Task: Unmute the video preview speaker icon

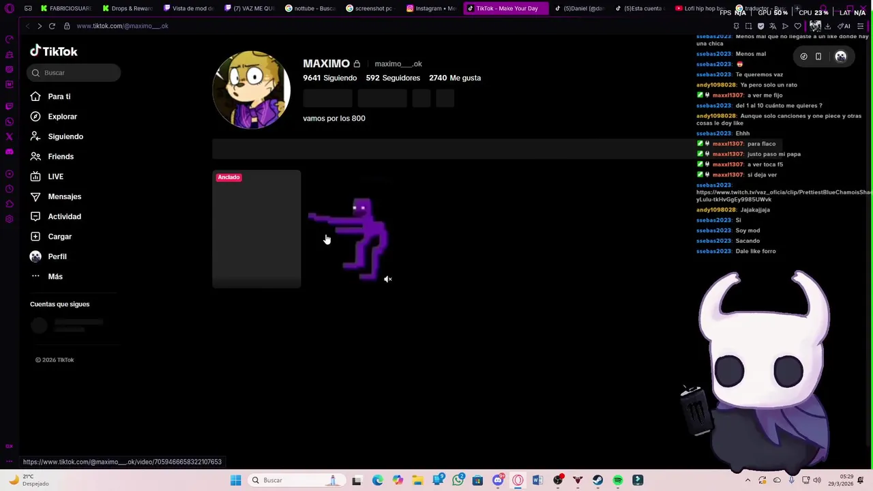Action: pos(387,279)
